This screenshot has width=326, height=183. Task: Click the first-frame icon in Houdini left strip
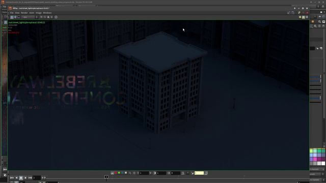tap(5, 169)
